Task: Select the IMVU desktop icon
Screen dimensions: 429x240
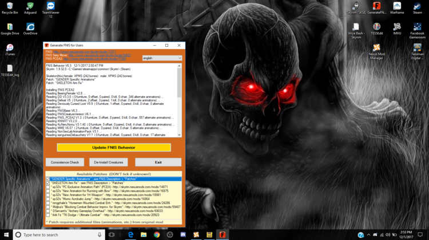Action: 397,29
